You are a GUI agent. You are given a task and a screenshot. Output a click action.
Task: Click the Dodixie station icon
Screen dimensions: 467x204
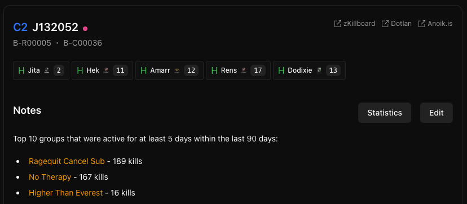[x=319, y=70]
